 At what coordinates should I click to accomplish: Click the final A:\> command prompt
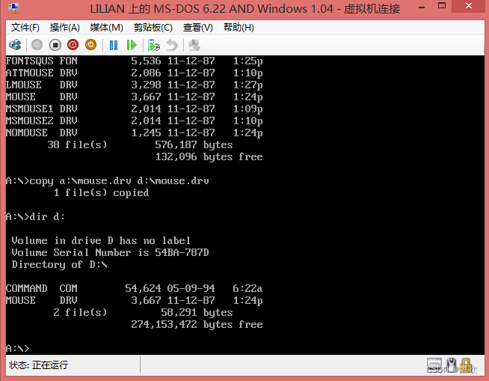coord(18,348)
